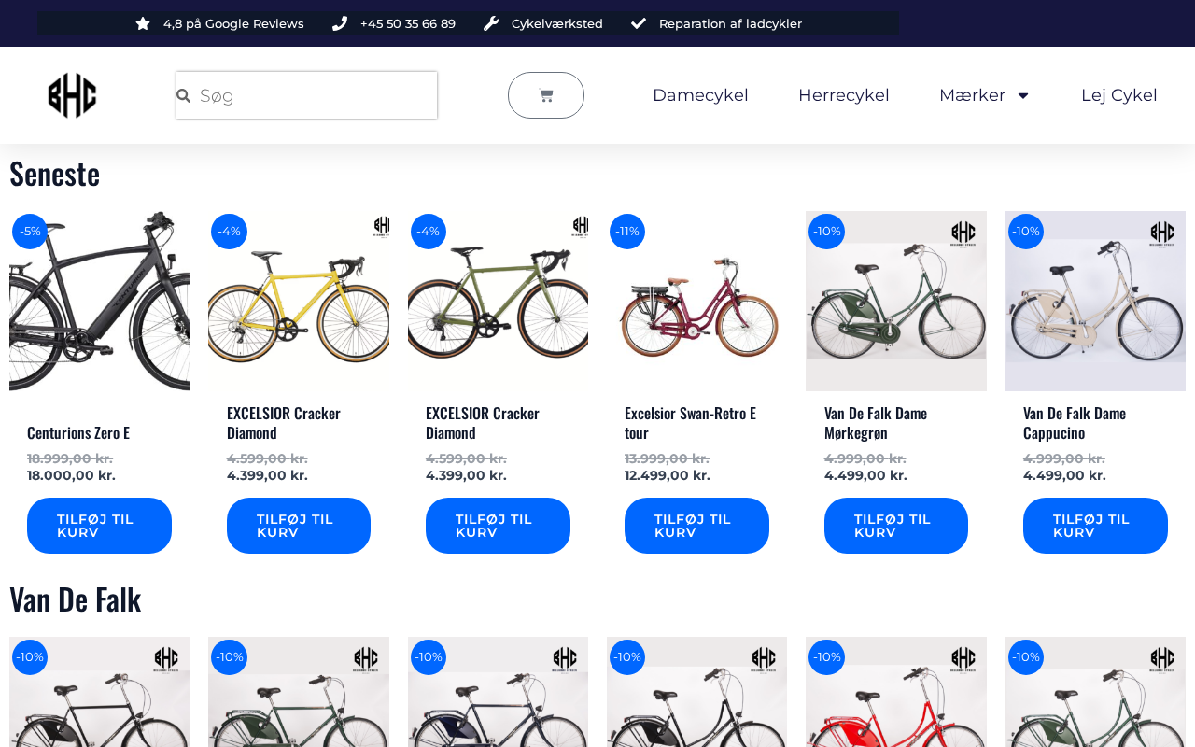Click the magnifying glass search icon

click(x=183, y=95)
